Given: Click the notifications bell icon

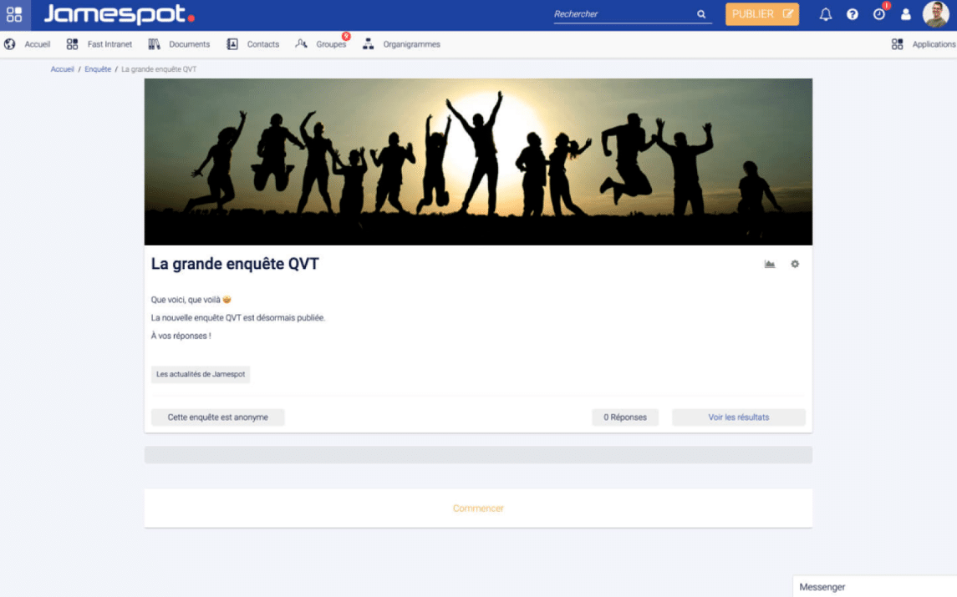Looking at the screenshot, I should click(x=826, y=14).
